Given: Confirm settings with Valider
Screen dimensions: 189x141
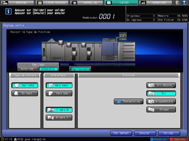Looking at the screenshot, I should tap(169, 133).
